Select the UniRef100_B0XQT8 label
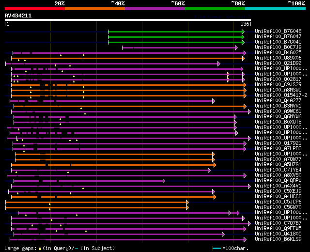310x252 pixels. click(278, 122)
